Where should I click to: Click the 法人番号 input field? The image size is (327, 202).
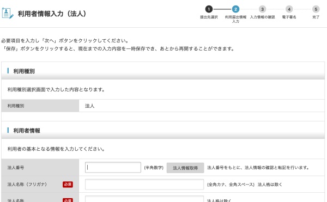(113, 168)
